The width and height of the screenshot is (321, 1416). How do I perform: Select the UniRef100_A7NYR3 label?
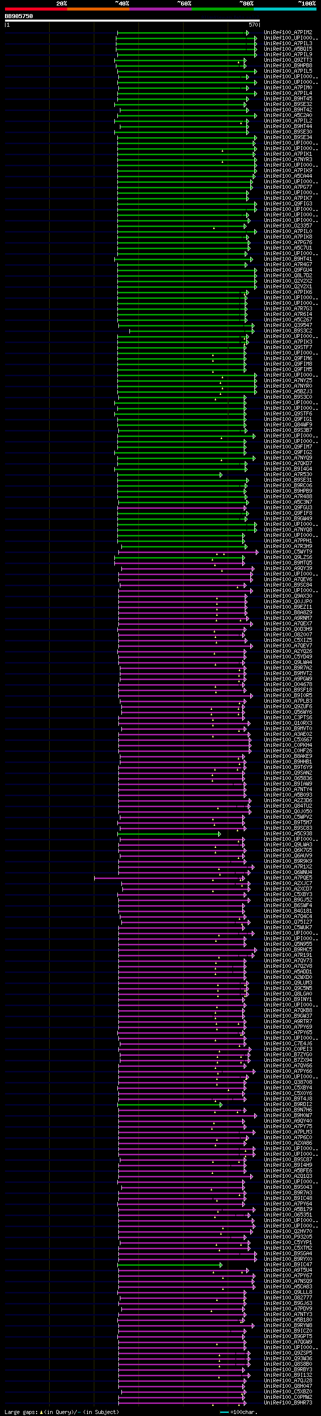pyautogui.click(x=288, y=159)
